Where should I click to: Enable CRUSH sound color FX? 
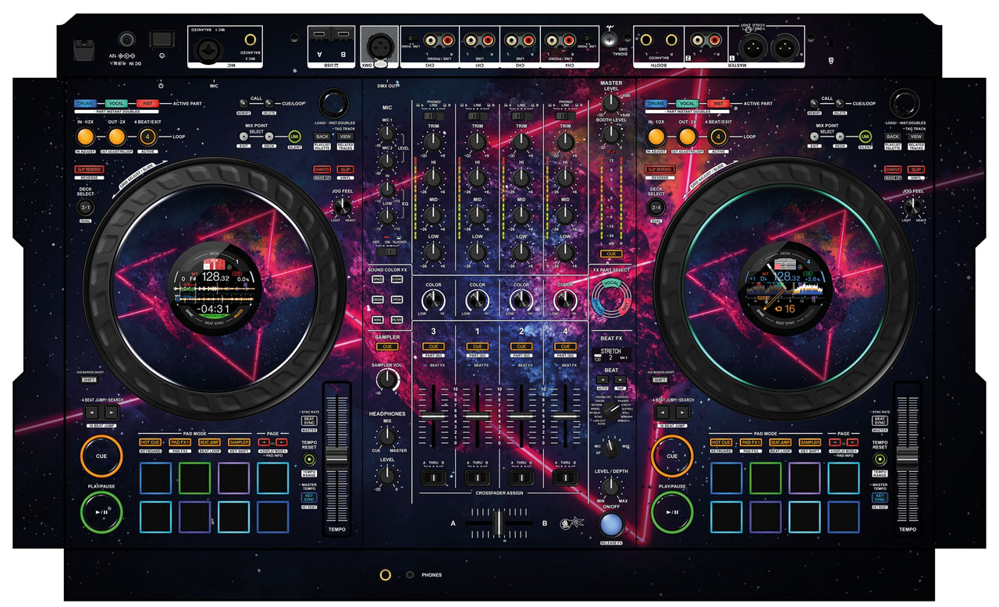pyautogui.click(x=378, y=299)
